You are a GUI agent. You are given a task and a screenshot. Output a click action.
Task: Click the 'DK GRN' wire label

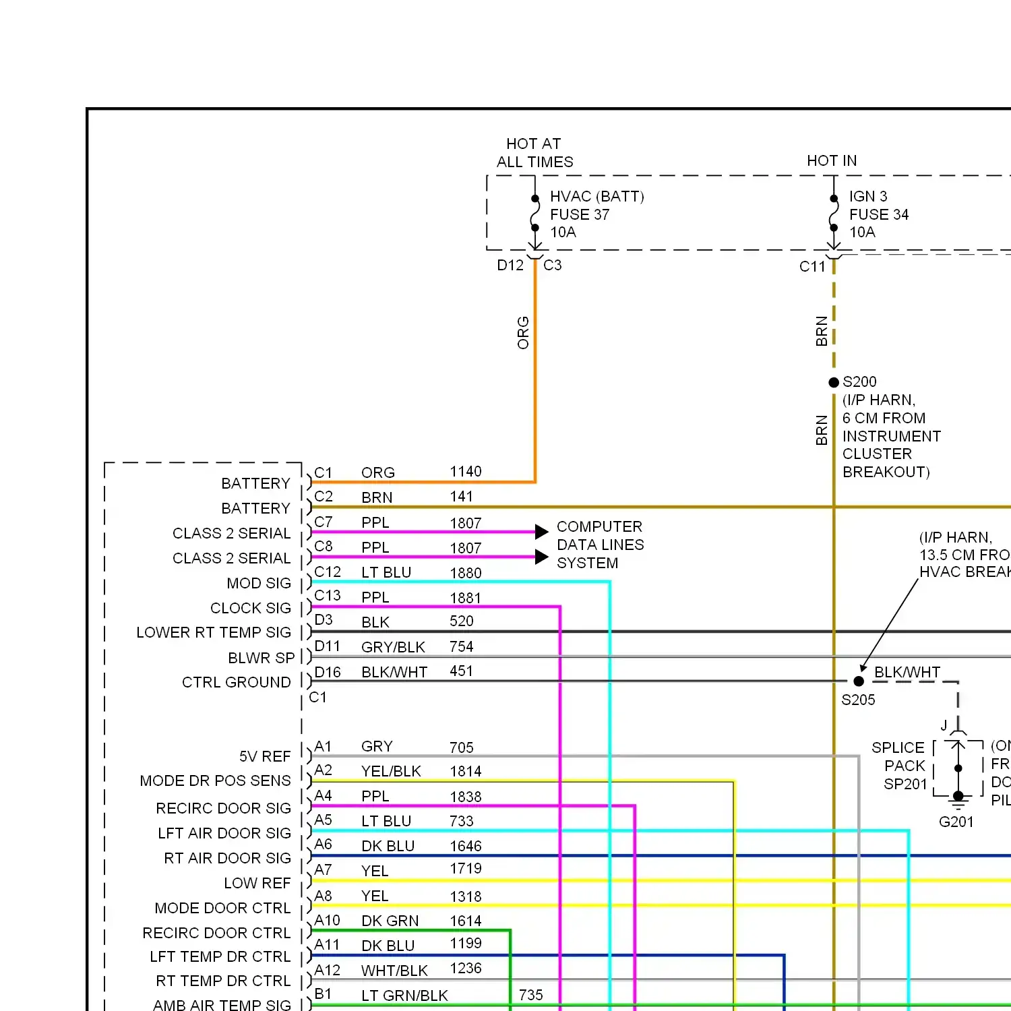[390, 921]
